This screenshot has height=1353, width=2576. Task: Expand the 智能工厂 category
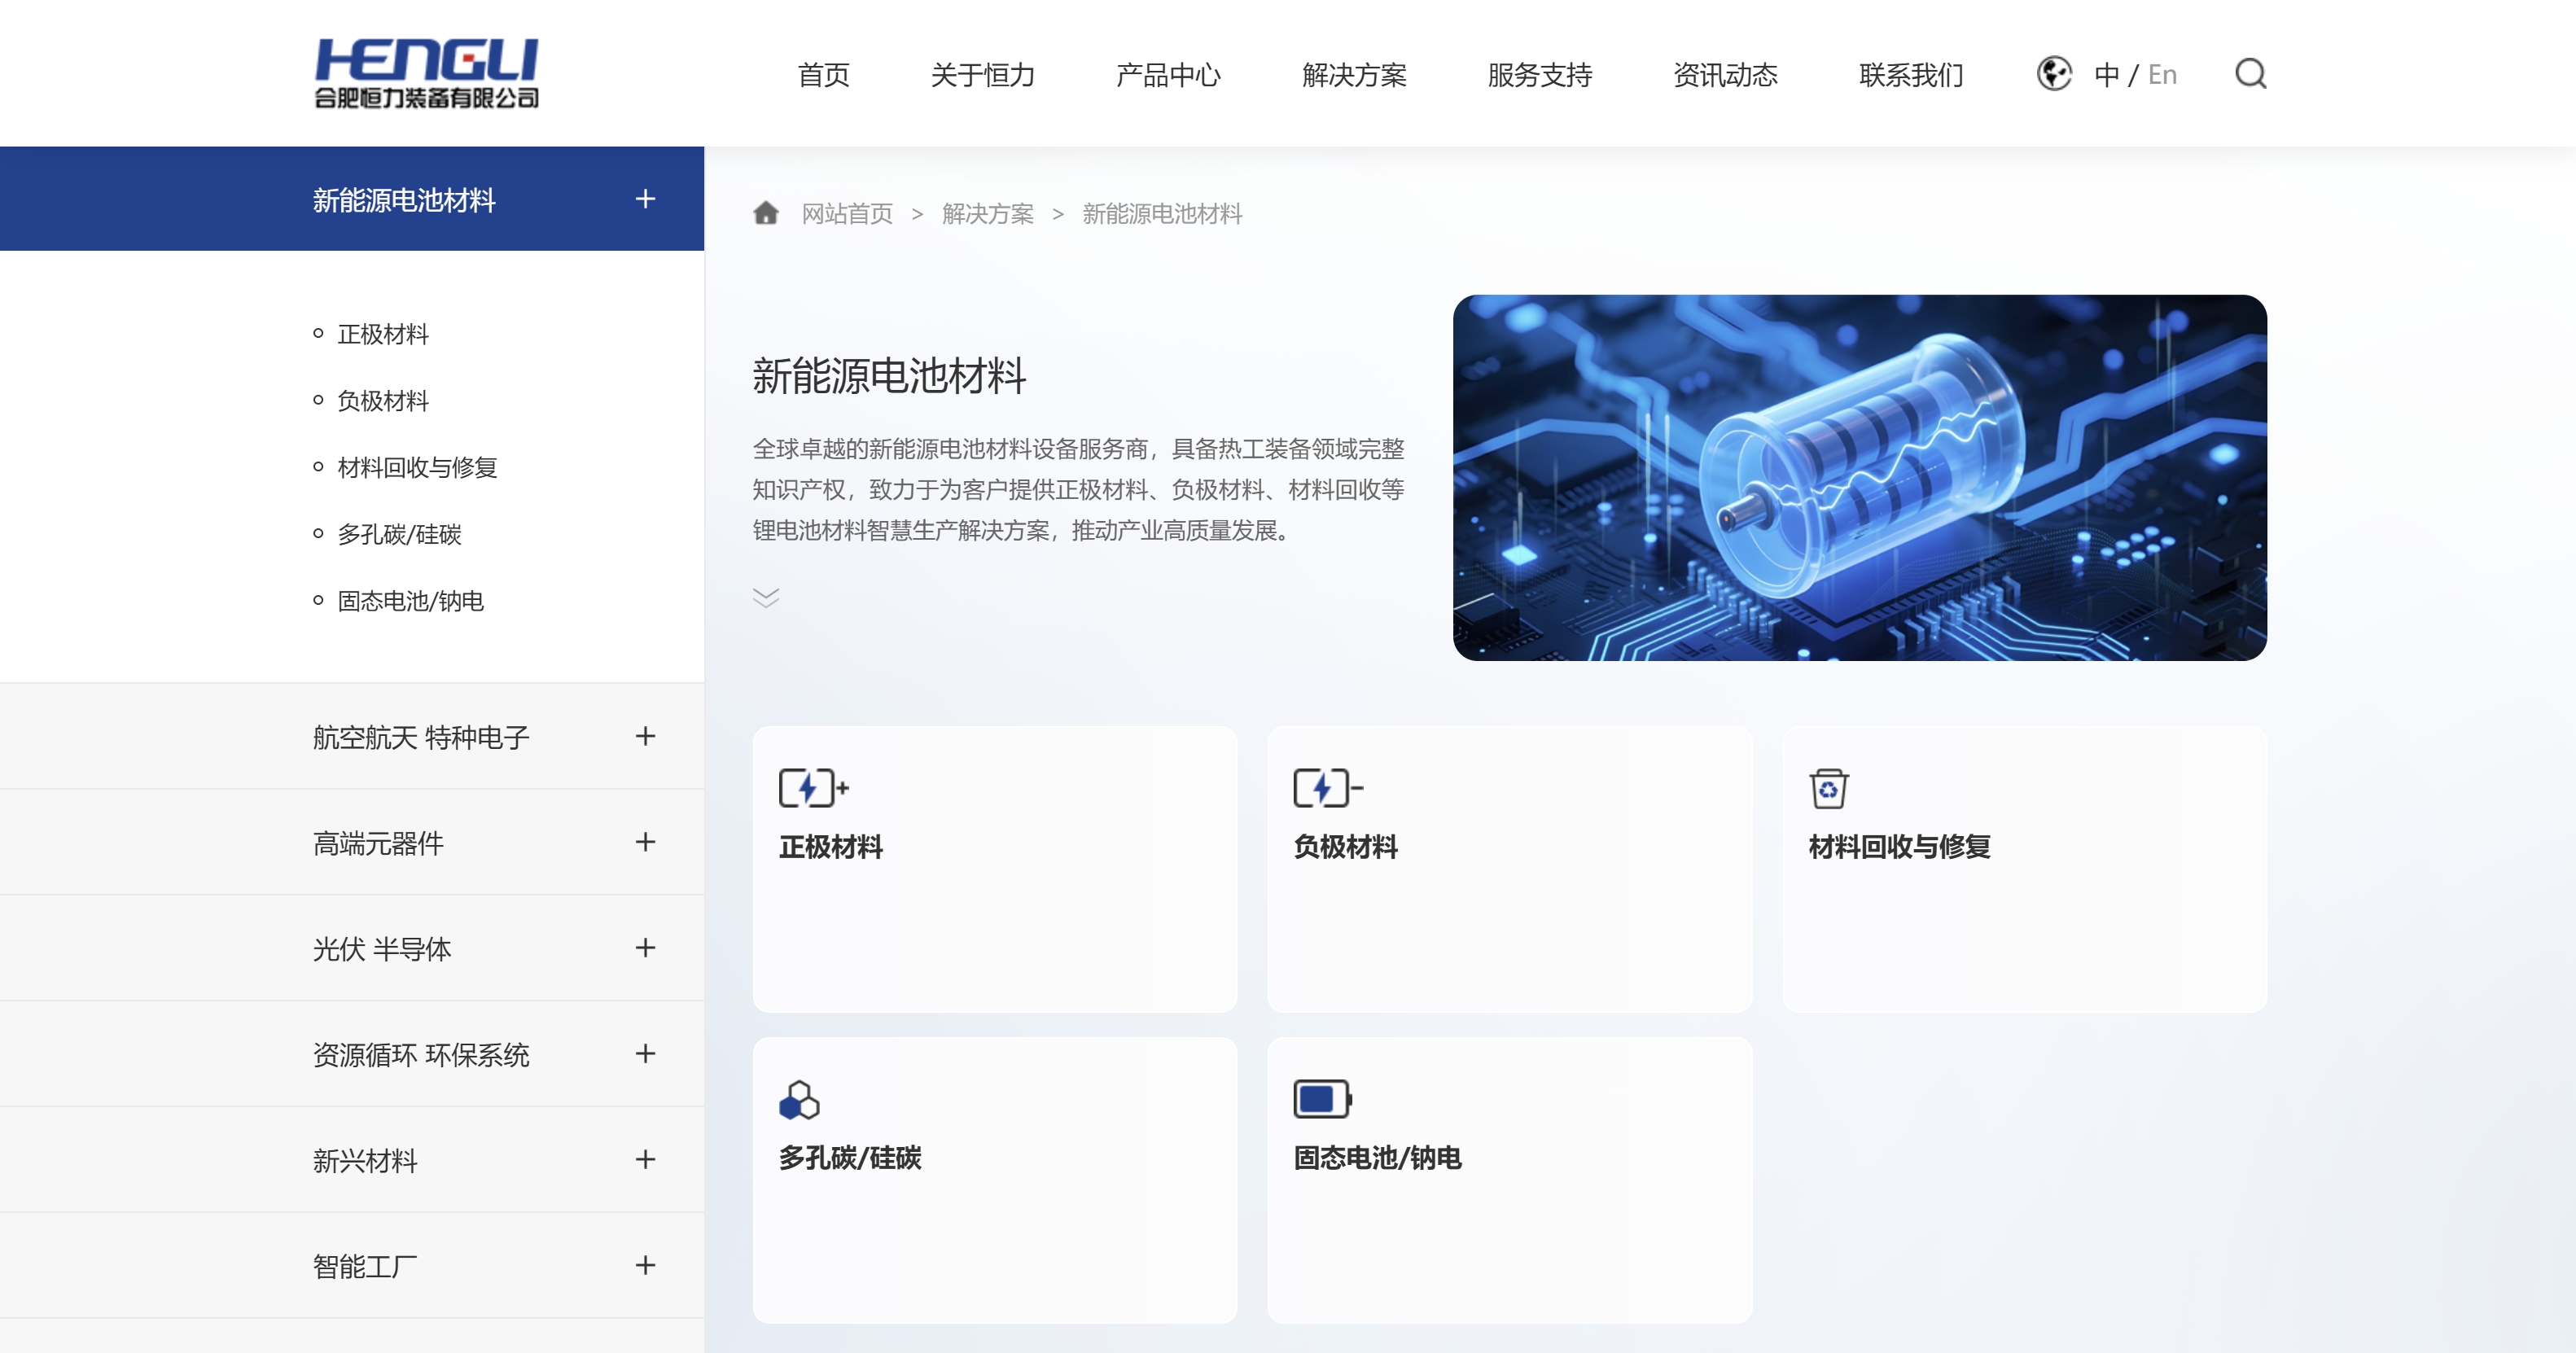click(646, 1265)
